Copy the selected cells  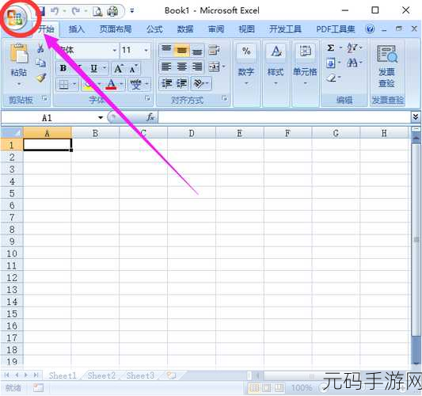click(40, 63)
